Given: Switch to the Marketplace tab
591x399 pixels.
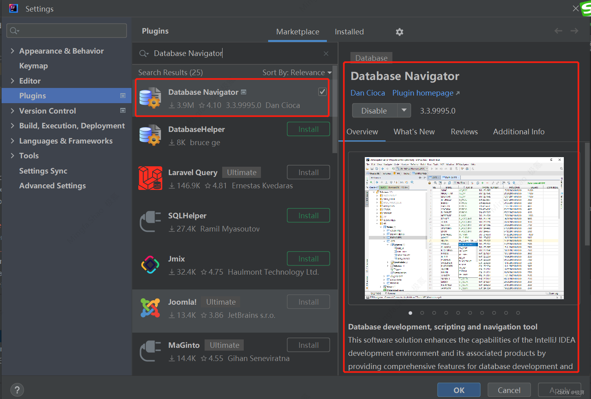Looking at the screenshot, I should [298, 32].
